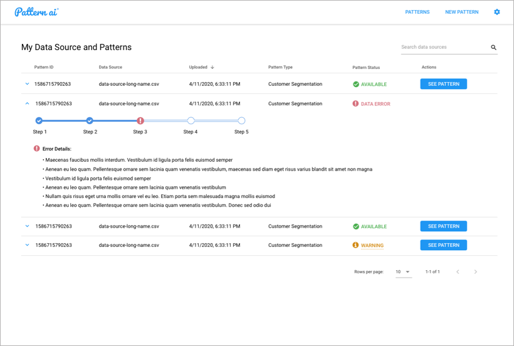The height and width of the screenshot is (346, 514).
Task: Click the Uploaded sort arrow icon
Action: [212, 67]
